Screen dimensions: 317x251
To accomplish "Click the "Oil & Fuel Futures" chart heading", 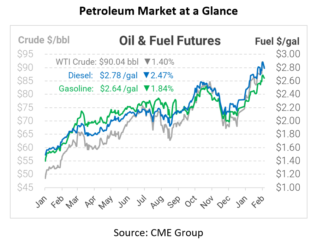I will pyautogui.click(x=170, y=41).
